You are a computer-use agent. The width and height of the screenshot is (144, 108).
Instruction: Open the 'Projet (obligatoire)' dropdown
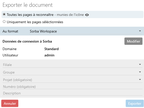(x=73, y=80)
